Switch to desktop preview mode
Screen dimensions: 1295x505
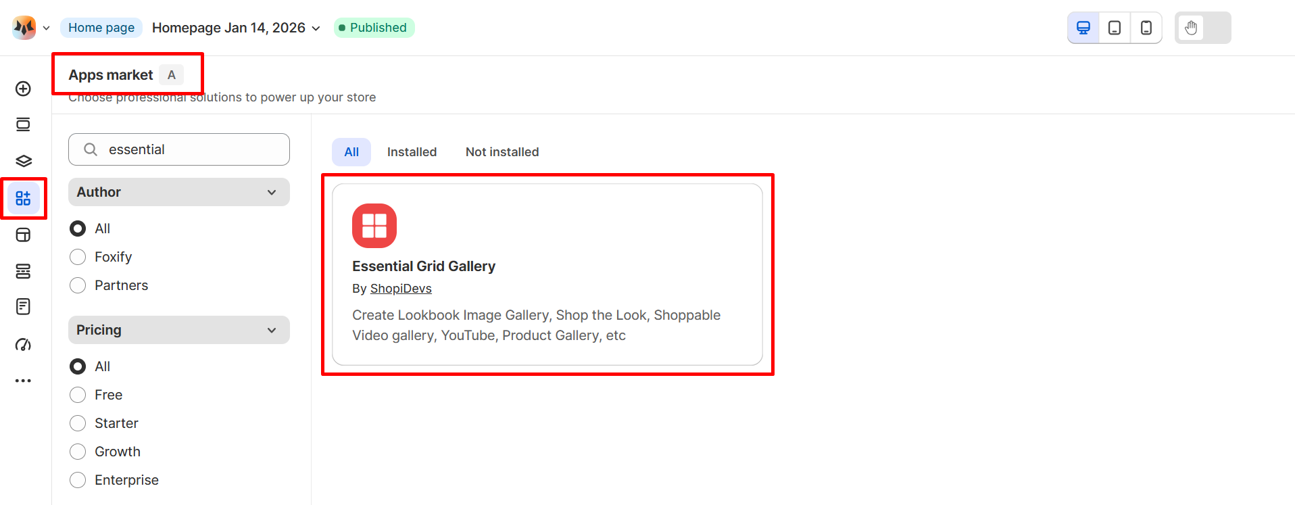[x=1083, y=28]
